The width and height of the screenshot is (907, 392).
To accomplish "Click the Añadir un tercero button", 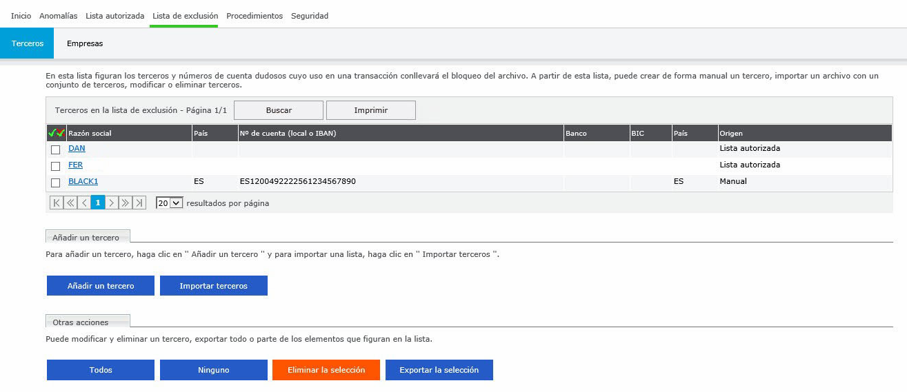I will [101, 286].
